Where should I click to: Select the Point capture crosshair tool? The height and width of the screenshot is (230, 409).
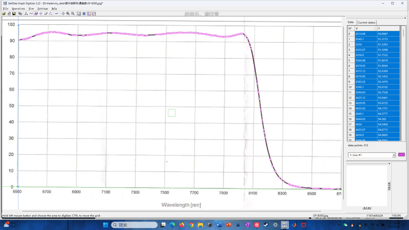(x=41, y=14)
